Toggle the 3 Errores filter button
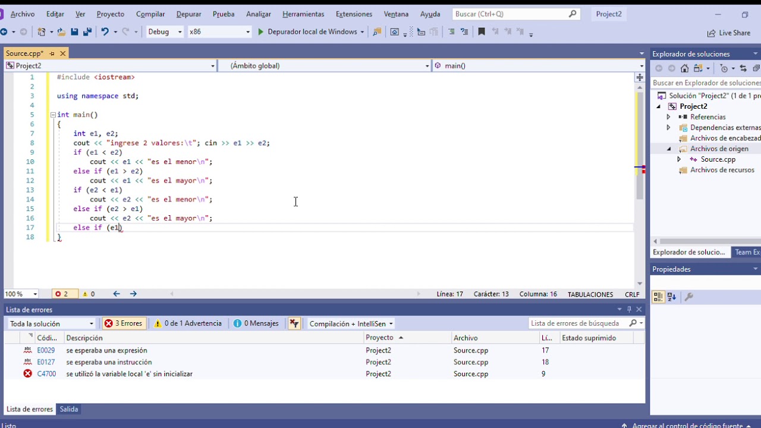 tap(124, 323)
